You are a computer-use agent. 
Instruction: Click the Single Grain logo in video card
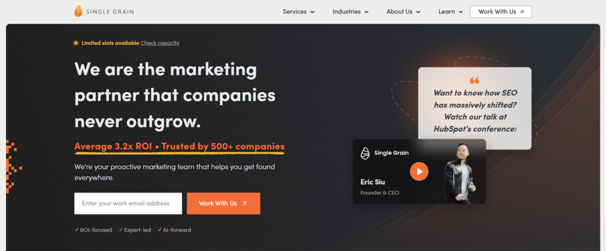click(366, 153)
